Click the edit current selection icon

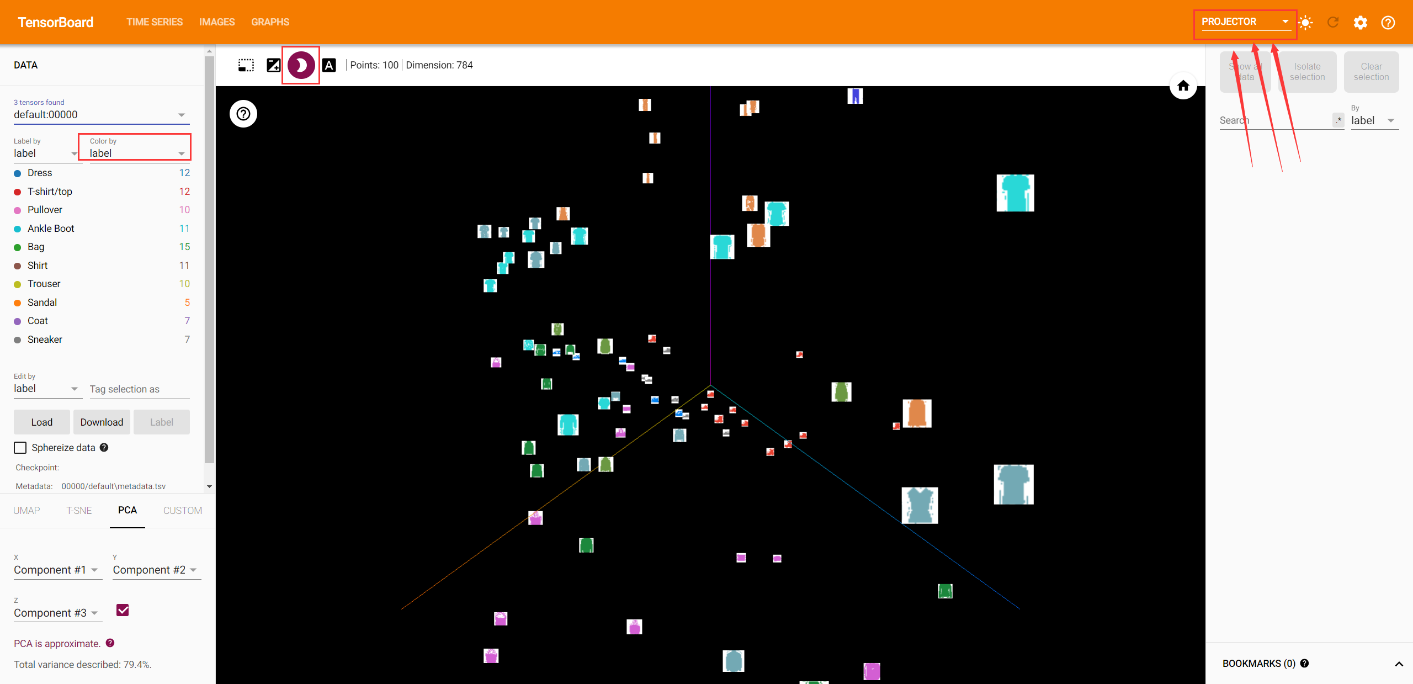(x=274, y=65)
